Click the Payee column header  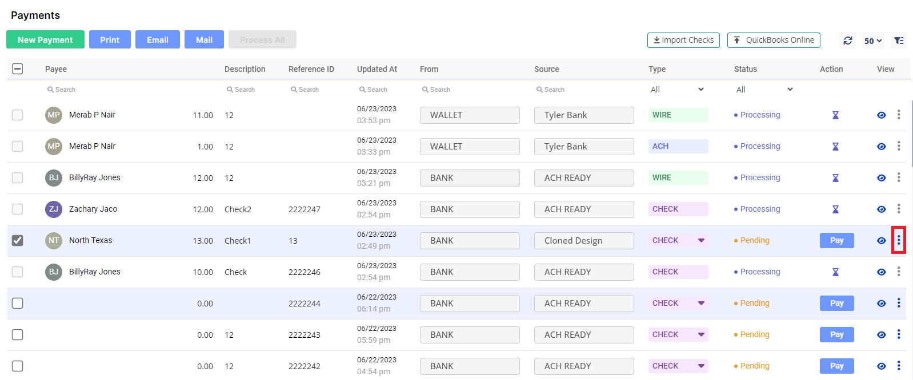pyautogui.click(x=56, y=69)
